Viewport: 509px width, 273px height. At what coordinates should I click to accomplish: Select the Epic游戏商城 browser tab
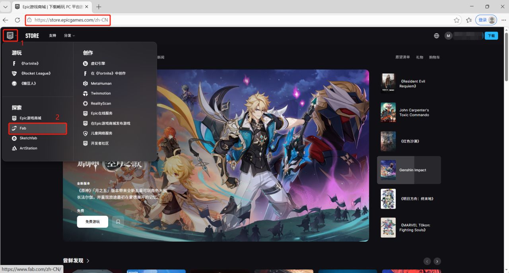[52, 7]
